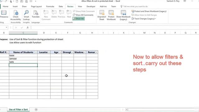Open the Page Layout tab

36,6
